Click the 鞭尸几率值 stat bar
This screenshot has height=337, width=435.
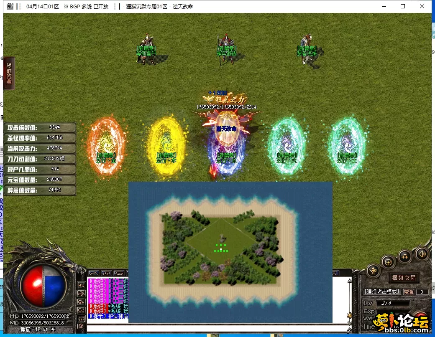coord(40,169)
